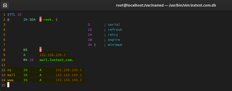Click the '; minimum' comment
232x91 pixels.
(x=113, y=45)
